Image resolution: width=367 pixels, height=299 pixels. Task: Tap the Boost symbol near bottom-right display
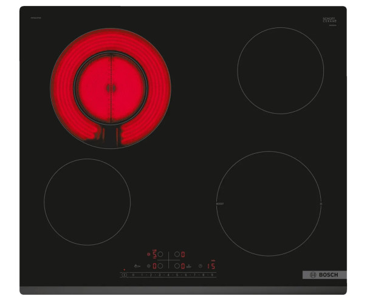(x=189, y=266)
